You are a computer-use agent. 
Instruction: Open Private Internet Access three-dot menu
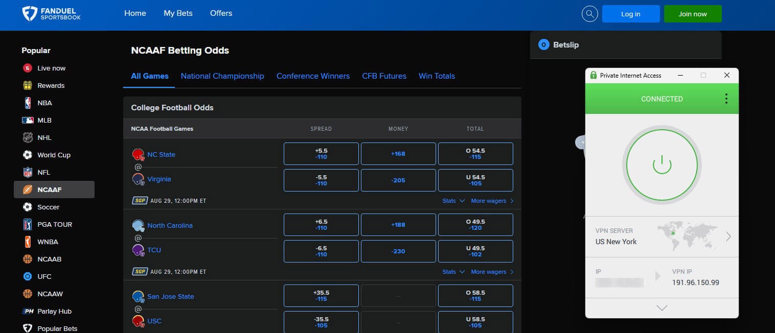726,99
